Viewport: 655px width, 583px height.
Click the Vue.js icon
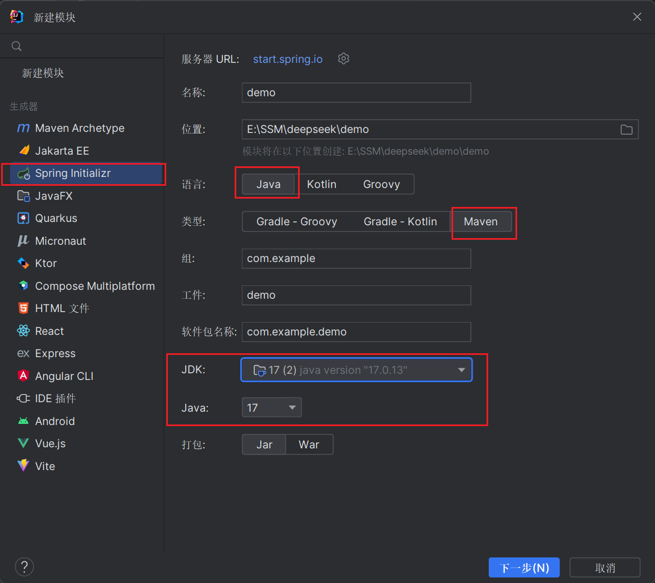click(23, 443)
